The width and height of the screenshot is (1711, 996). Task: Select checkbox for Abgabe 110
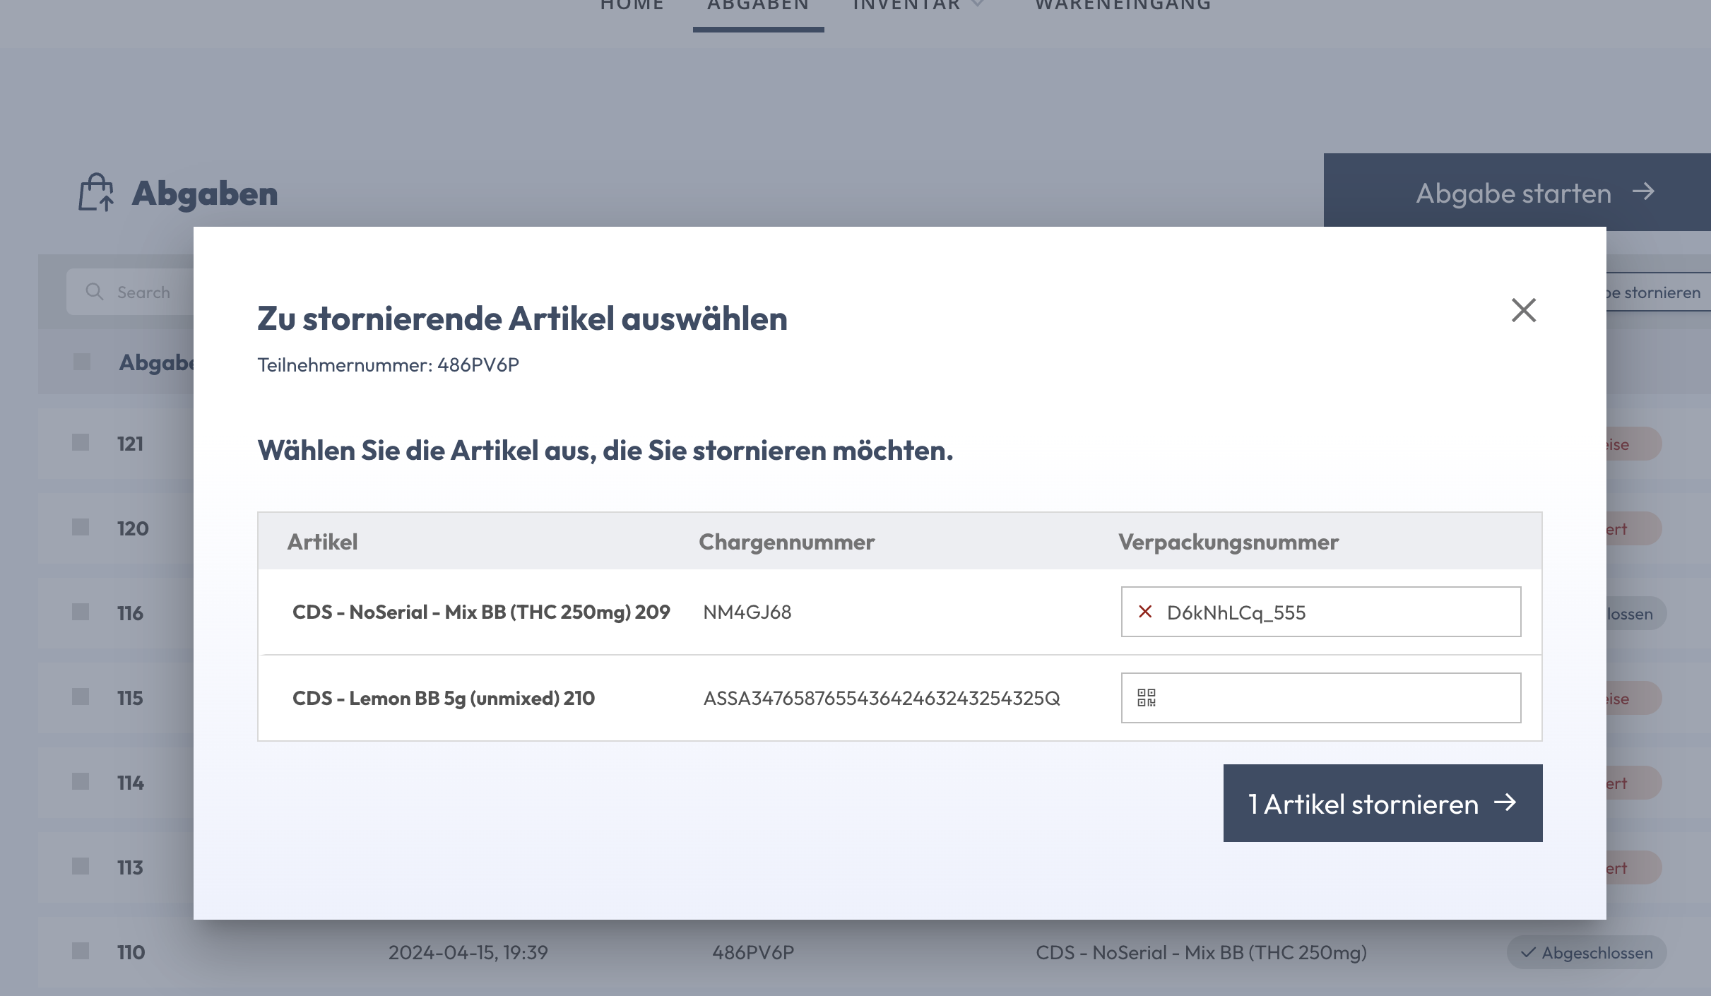pos(81,951)
